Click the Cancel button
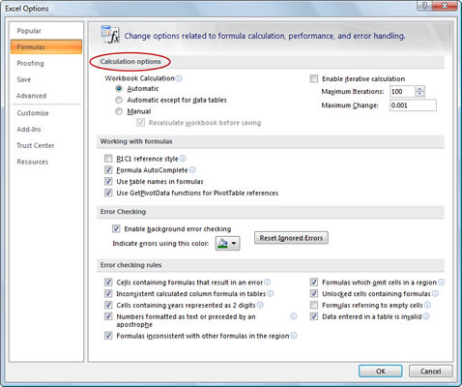The height and width of the screenshot is (387, 462). click(x=431, y=371)
